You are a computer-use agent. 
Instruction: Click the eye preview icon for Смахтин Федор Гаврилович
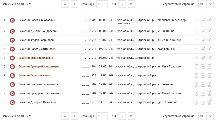(203, 40)
